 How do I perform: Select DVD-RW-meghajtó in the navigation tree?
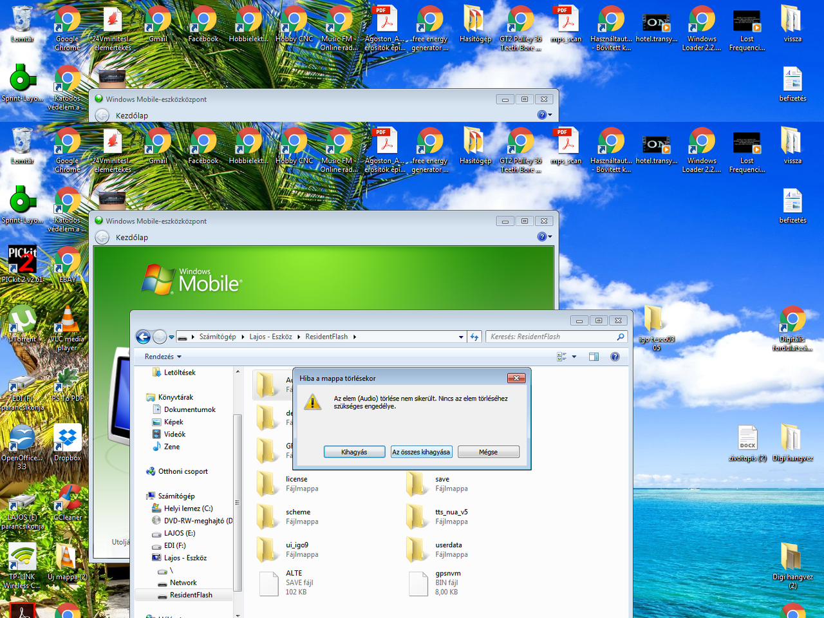(192, 520)
